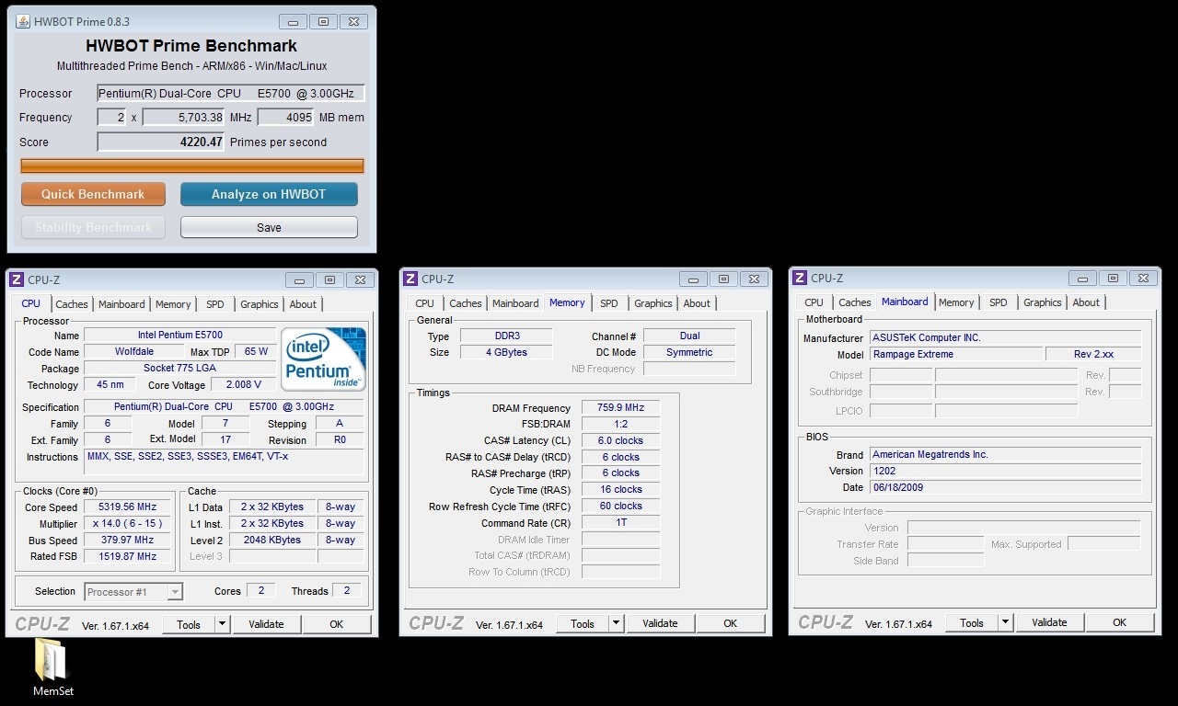Click Validate in Memory window
The height and width of the screenshot is (706, 1178).
point(660,623)
